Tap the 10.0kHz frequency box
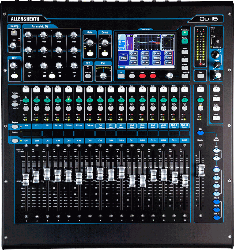Viewport: 234px width, 250px height. 168,58
